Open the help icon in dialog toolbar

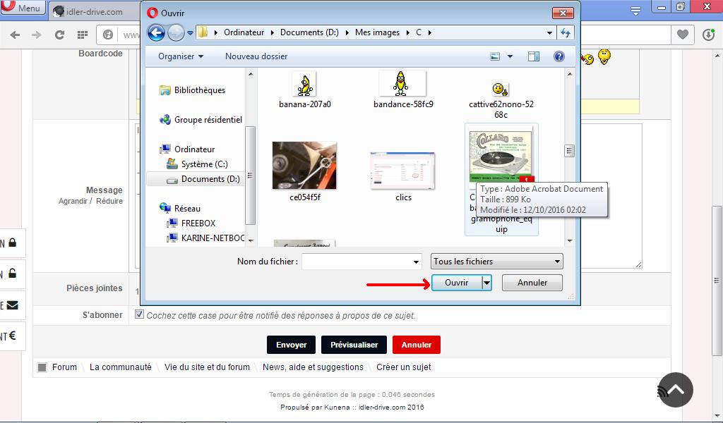pos(558,56)
